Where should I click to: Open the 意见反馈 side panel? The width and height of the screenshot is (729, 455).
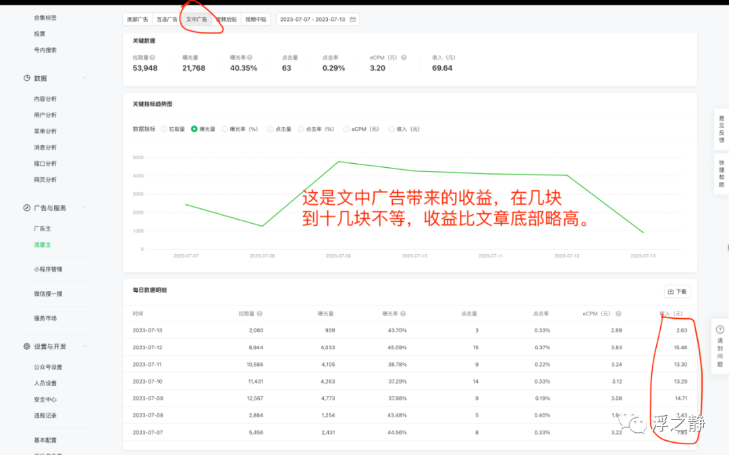(x=721, y=129)
